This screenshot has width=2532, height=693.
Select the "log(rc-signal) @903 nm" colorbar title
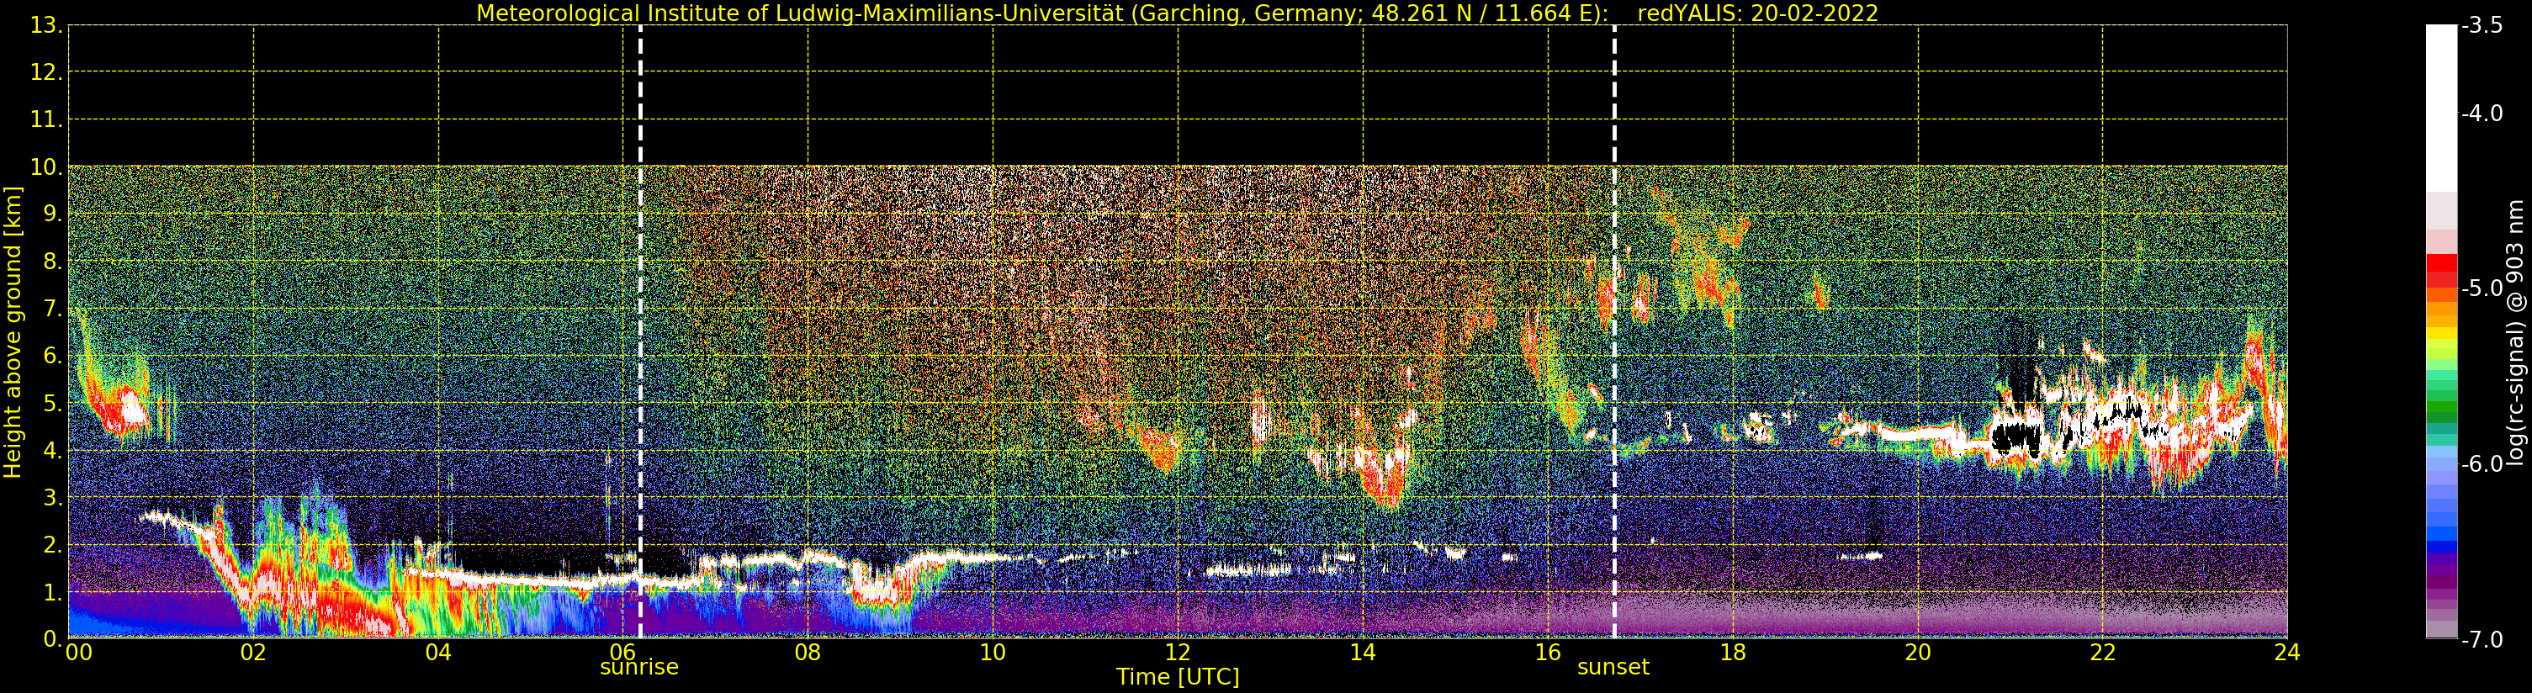2513,332
